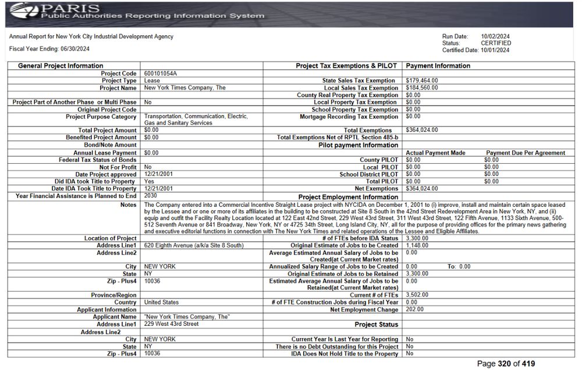Select the 'Payment Information' heading
The image size is (582, 370).
coord(438,66)
